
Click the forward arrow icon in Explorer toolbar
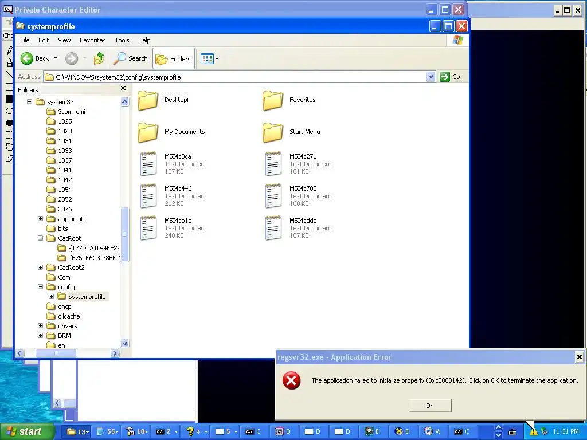[72, 58]
